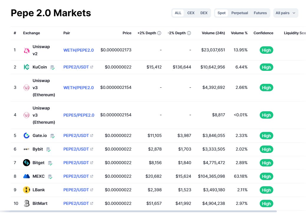Image resolution: width=306 pixels, height=214 pixels.
Task: Click the Bitget exchange logo
Action: coord(27,163)
